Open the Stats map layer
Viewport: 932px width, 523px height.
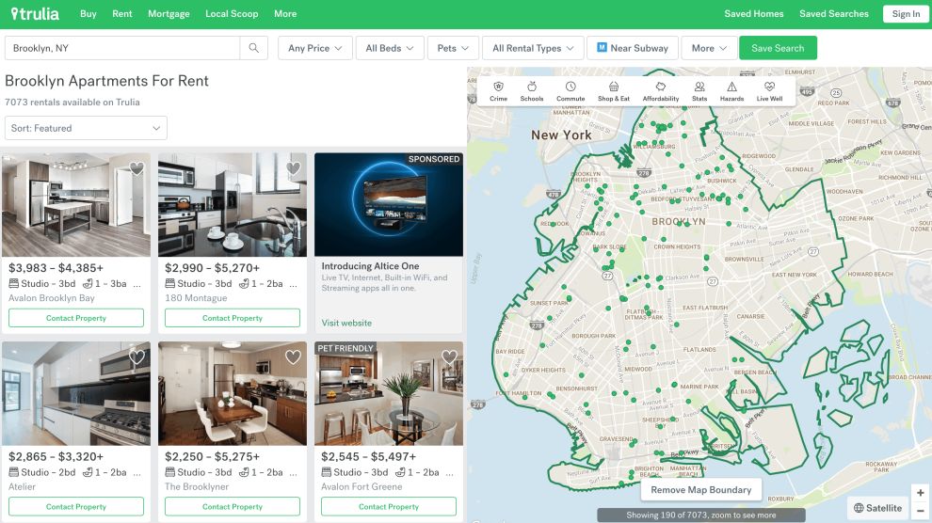pos(699,91)
